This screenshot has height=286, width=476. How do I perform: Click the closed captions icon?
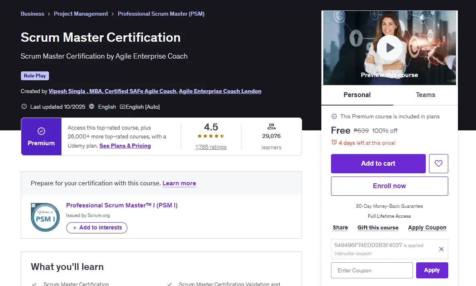pos(123,107)
